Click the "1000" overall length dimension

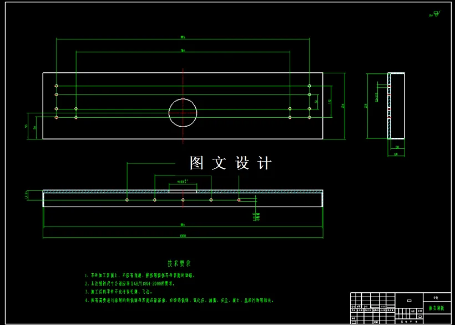click(183, 236)
